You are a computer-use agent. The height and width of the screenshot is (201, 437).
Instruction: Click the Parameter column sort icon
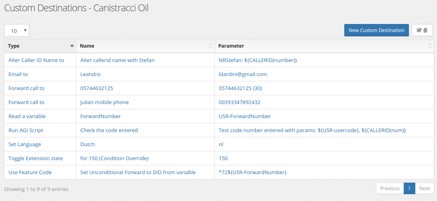point(430,46)
